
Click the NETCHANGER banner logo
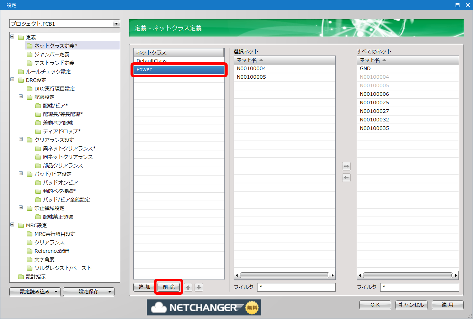coord(204,307)
